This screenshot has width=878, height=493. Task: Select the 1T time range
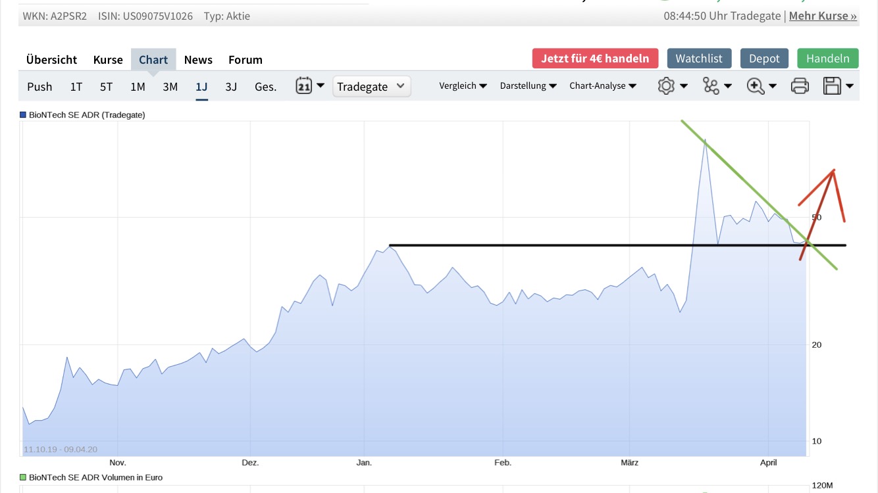76,87
